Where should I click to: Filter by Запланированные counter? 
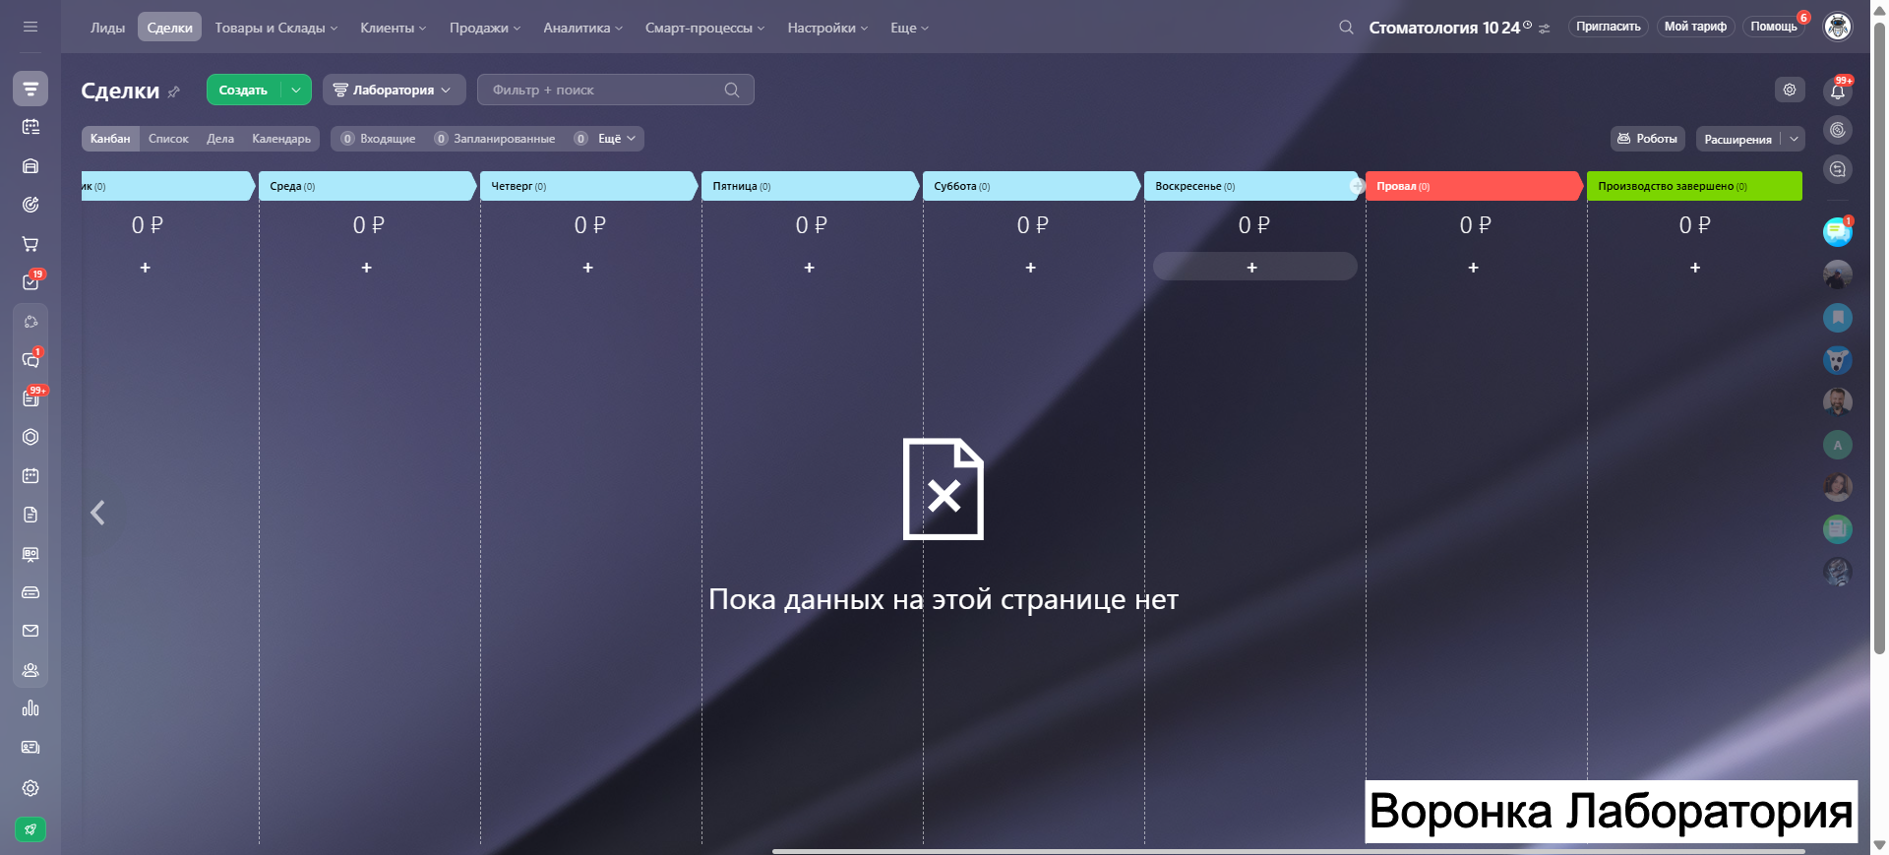coord(496,139)
